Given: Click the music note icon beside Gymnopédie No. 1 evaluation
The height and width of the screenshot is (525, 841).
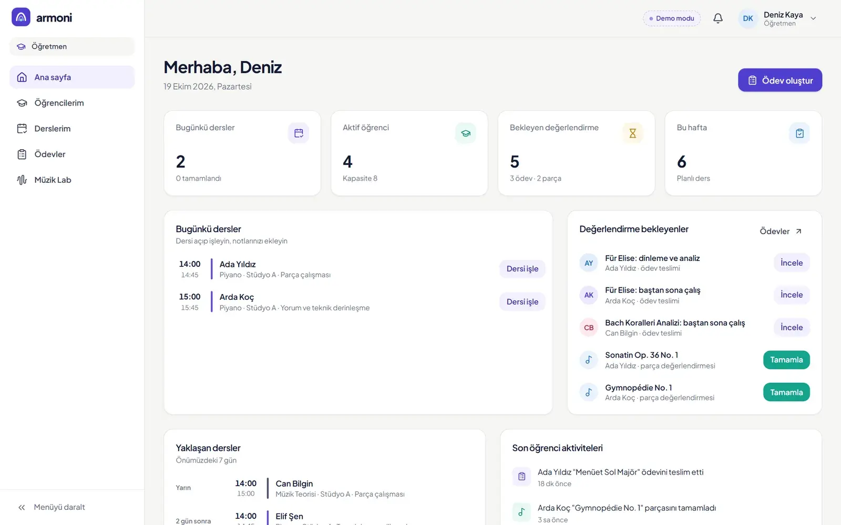Looking at the screenshot, I should tap(589, 392).
